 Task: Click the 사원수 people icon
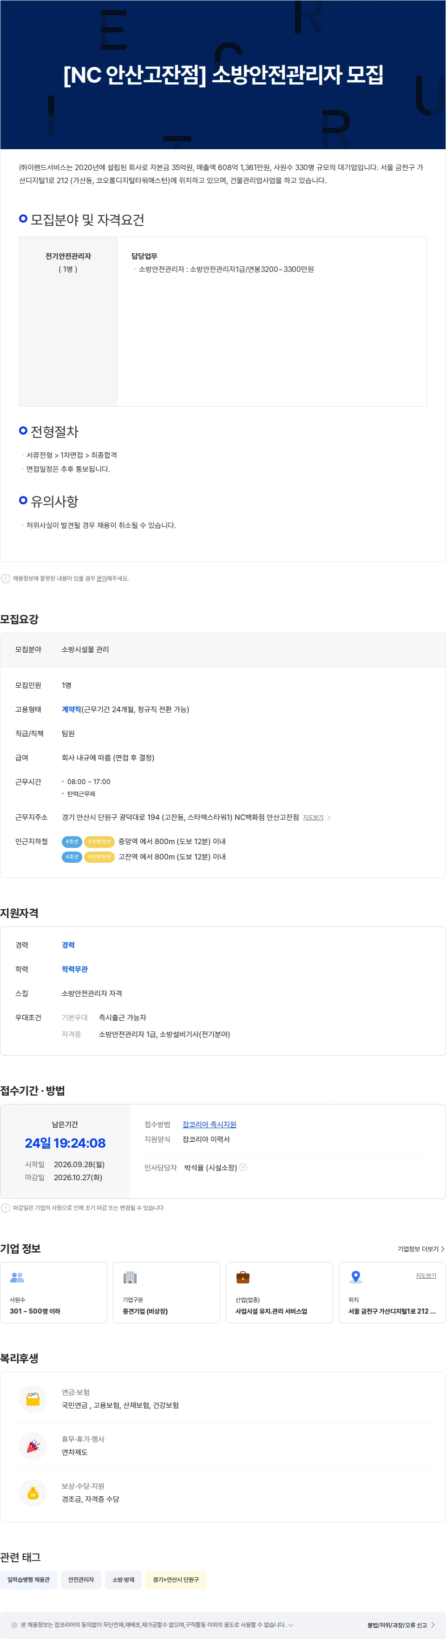click(17, 1277)
